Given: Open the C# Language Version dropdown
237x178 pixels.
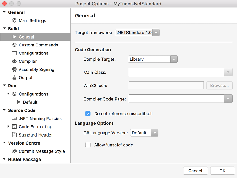Looking at the screenshot, I should [x=144, y=133].
